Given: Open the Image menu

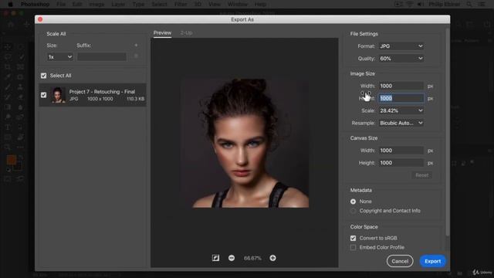Looking at the screenshot, I should click(x=96, y=4).
